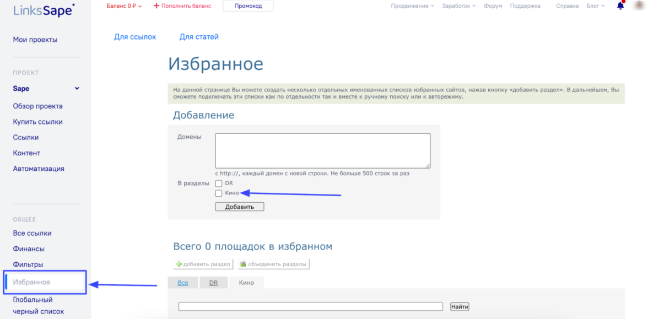Click the blurred user avatar

639,6
